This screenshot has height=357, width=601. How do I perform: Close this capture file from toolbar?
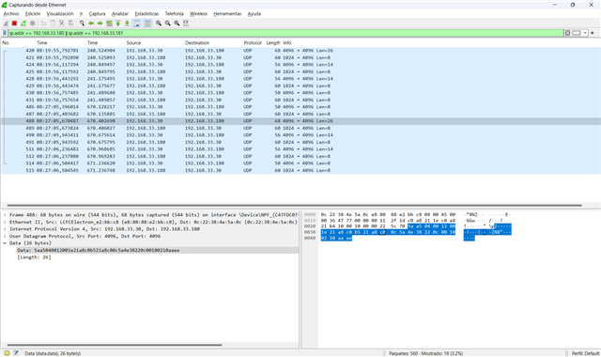click(61, 23)
